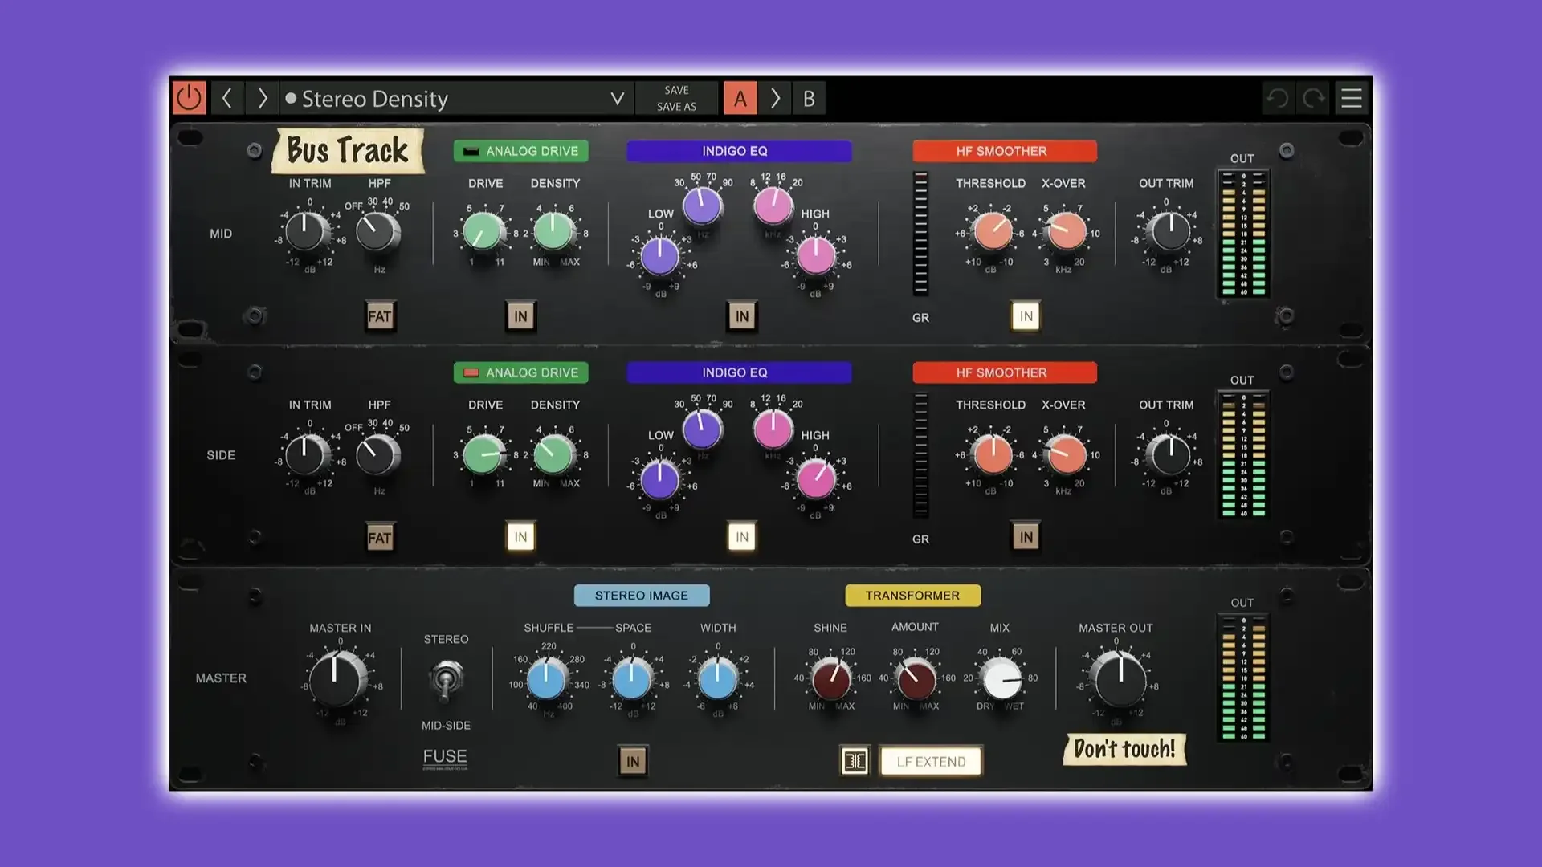Open the preset list chevron
Screen dimensions: 1542x867
point(617,98)
